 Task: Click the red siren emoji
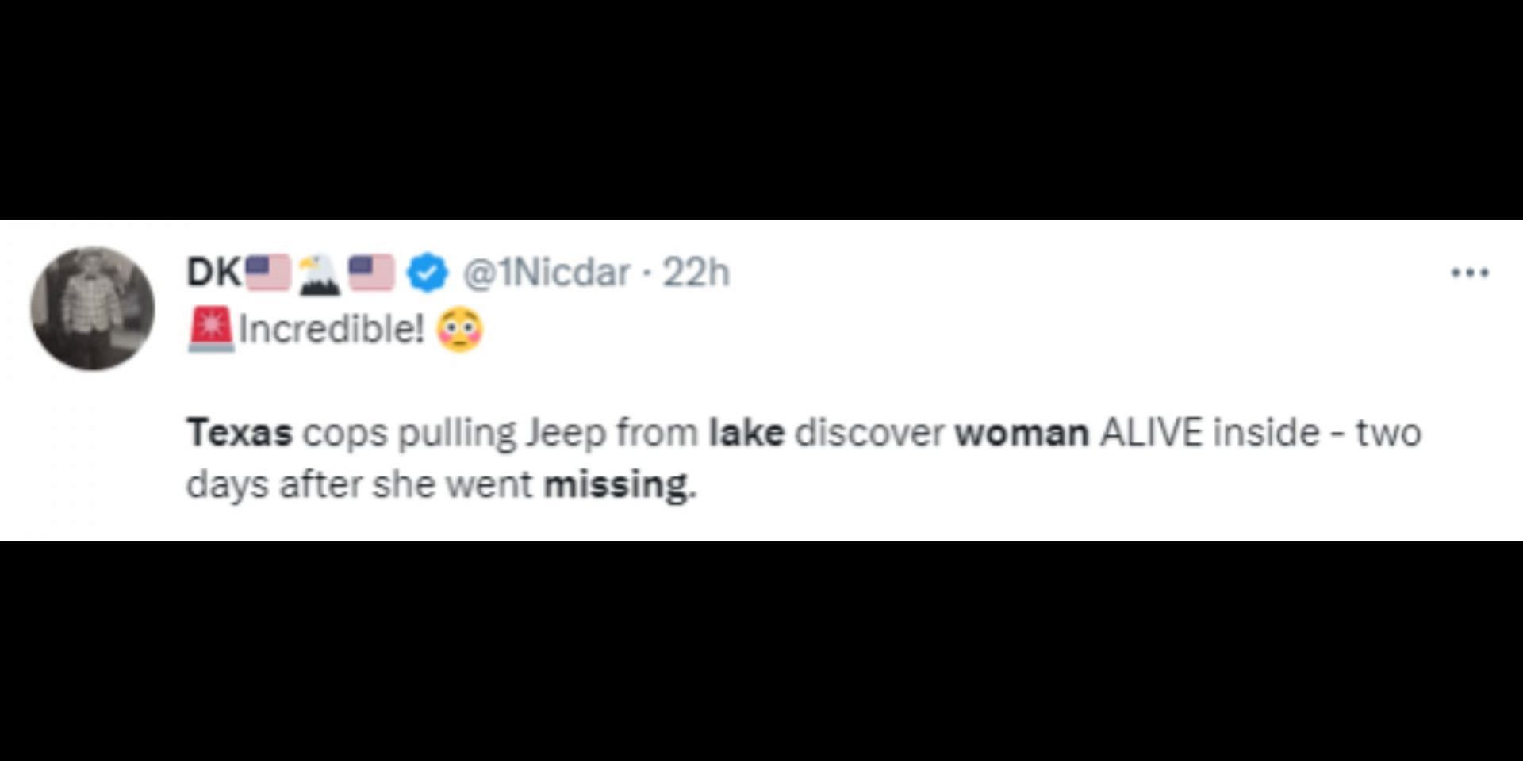coord(210,328)
